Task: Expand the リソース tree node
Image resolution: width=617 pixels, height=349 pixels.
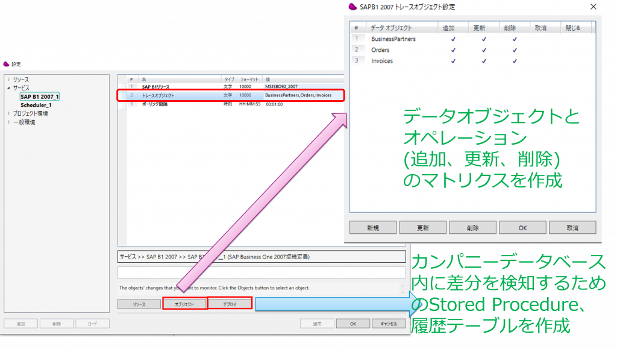Action: point(8,80)
